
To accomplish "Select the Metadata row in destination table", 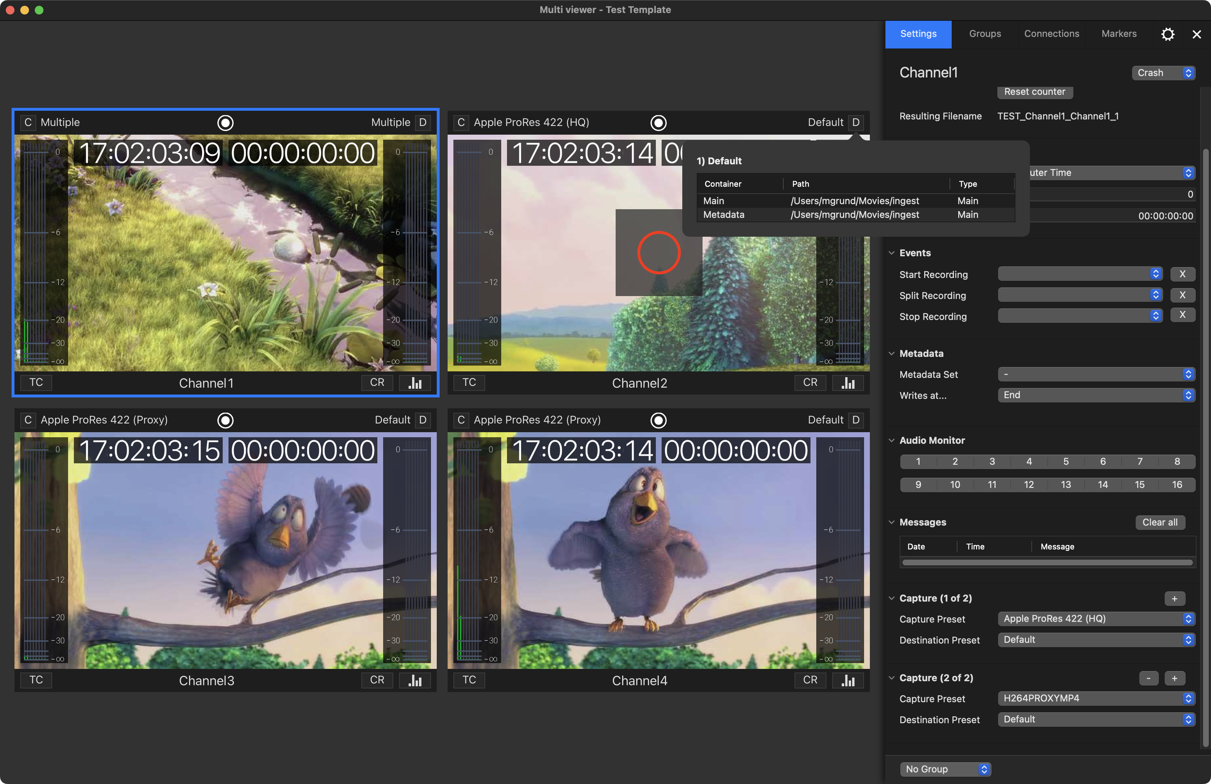I will click(856, 215).
